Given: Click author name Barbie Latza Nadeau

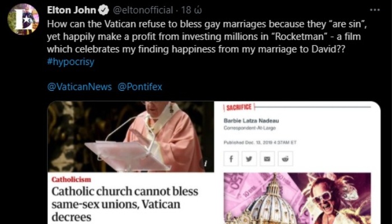Looking at the screenshot, I should pyautogui.click(x=251, y=121).
